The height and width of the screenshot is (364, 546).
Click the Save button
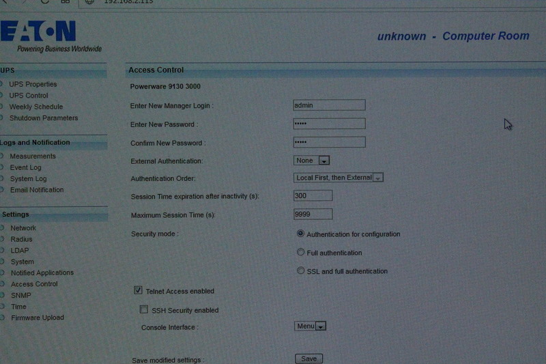tap(309, 359)
